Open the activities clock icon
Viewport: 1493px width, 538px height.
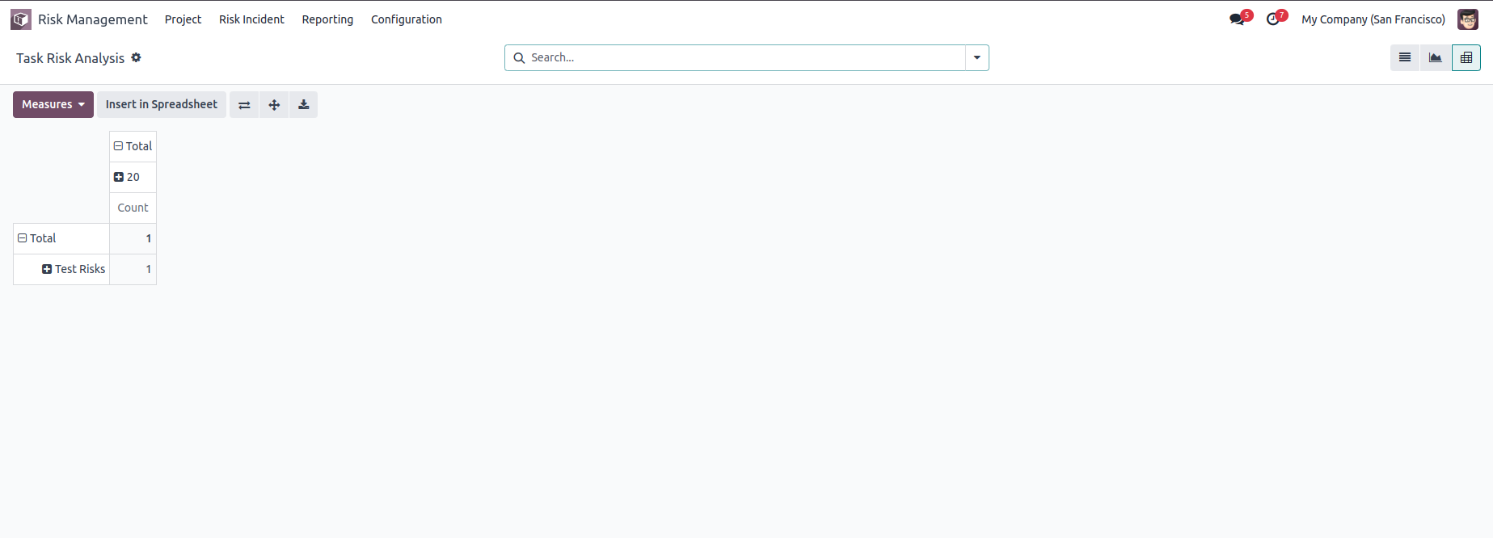click(1274, 19)
